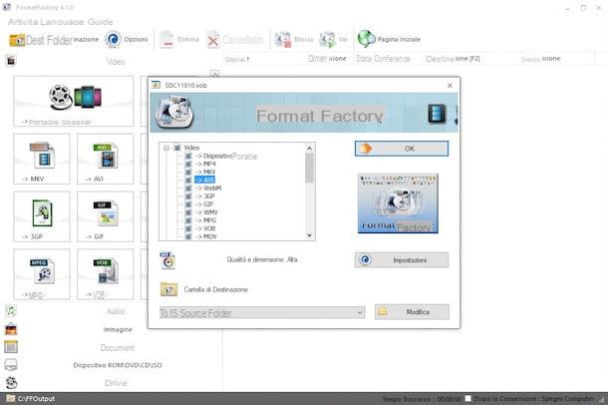The height and width of the screenshot is (405, 608).
Task: Toggle shutdown after conversion checkbox
Action: tap(468, 398)
